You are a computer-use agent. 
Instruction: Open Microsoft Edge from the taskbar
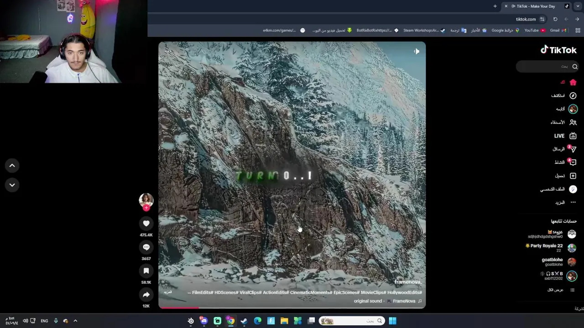257,321
